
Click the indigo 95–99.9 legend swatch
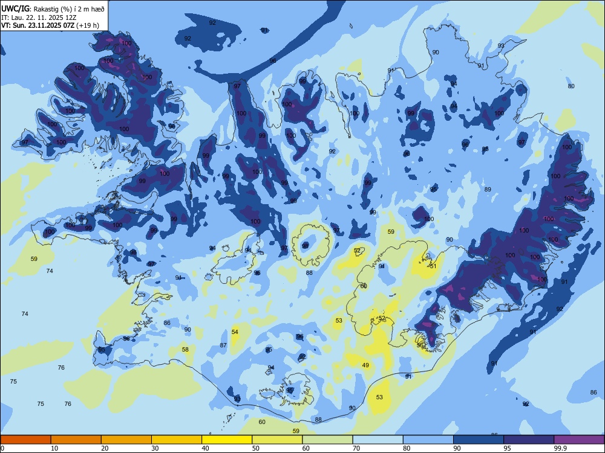click(x=529, y=440)
